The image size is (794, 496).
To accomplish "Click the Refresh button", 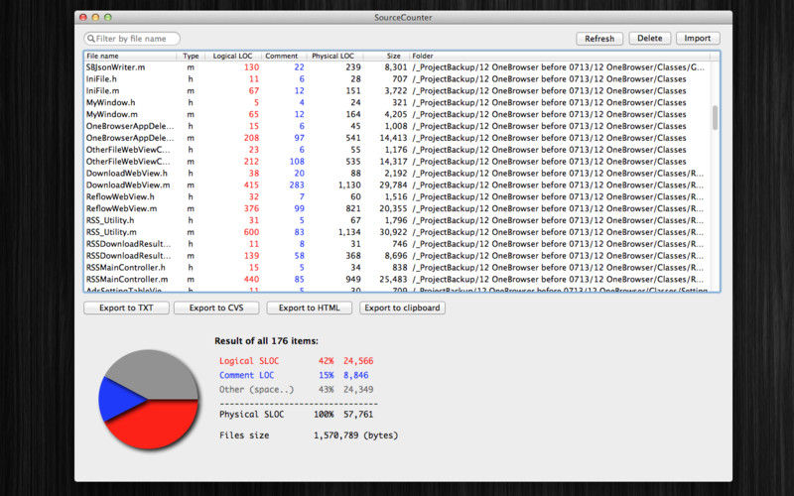I will [599, 39].
